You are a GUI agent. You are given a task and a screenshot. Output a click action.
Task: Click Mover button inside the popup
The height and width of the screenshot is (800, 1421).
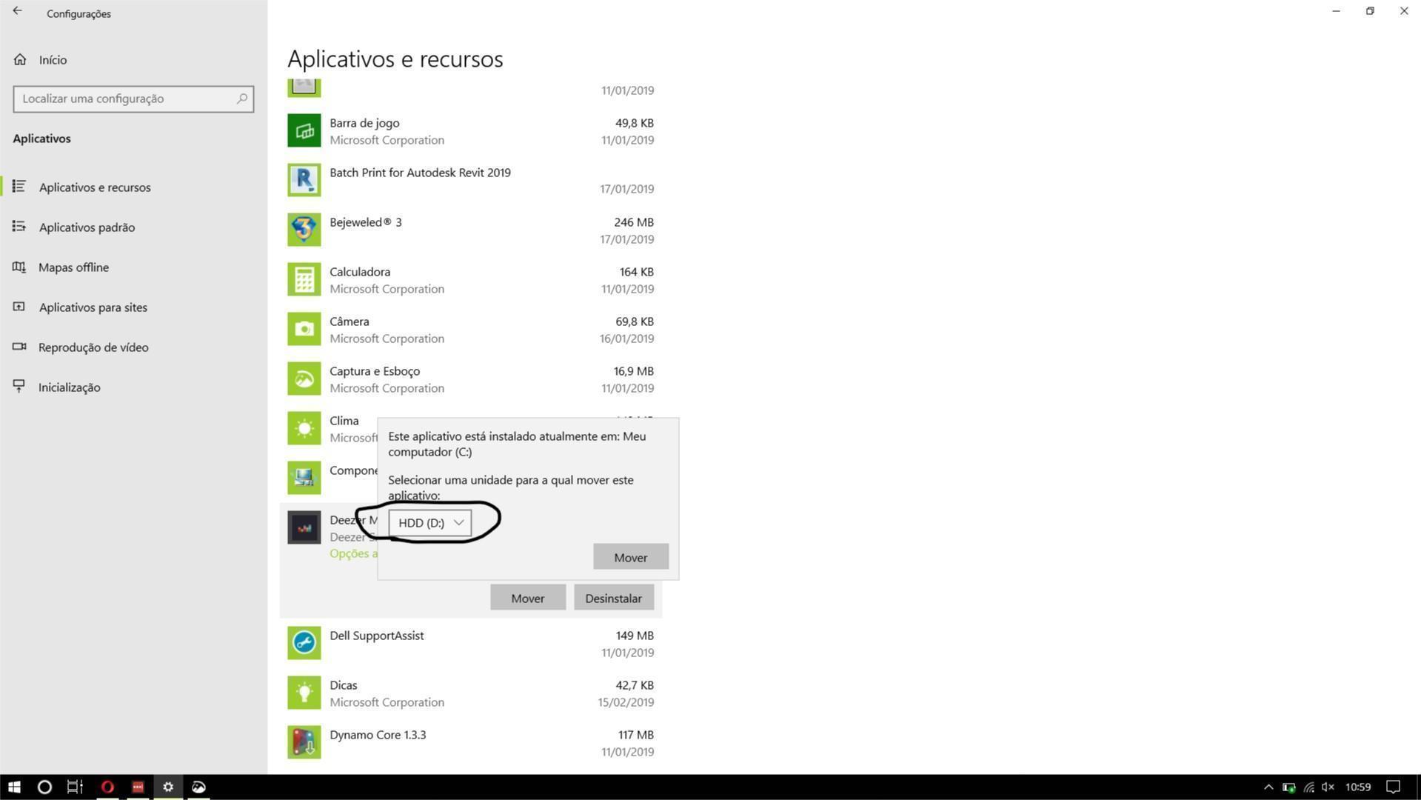point(631,557)
